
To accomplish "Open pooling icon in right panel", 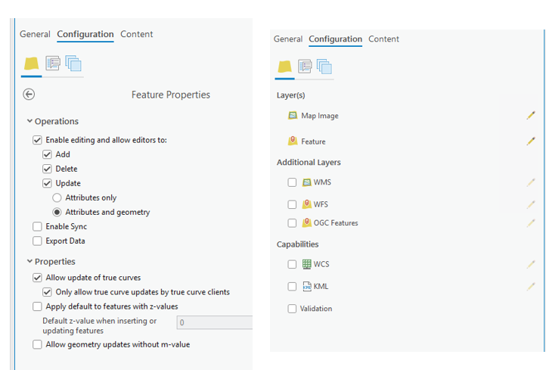I will point(324,67).
